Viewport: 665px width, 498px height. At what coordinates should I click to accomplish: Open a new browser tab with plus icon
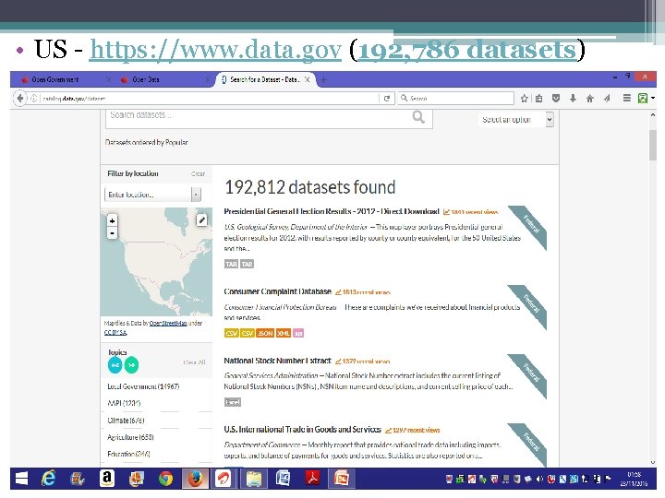click(x=324, y=79)
